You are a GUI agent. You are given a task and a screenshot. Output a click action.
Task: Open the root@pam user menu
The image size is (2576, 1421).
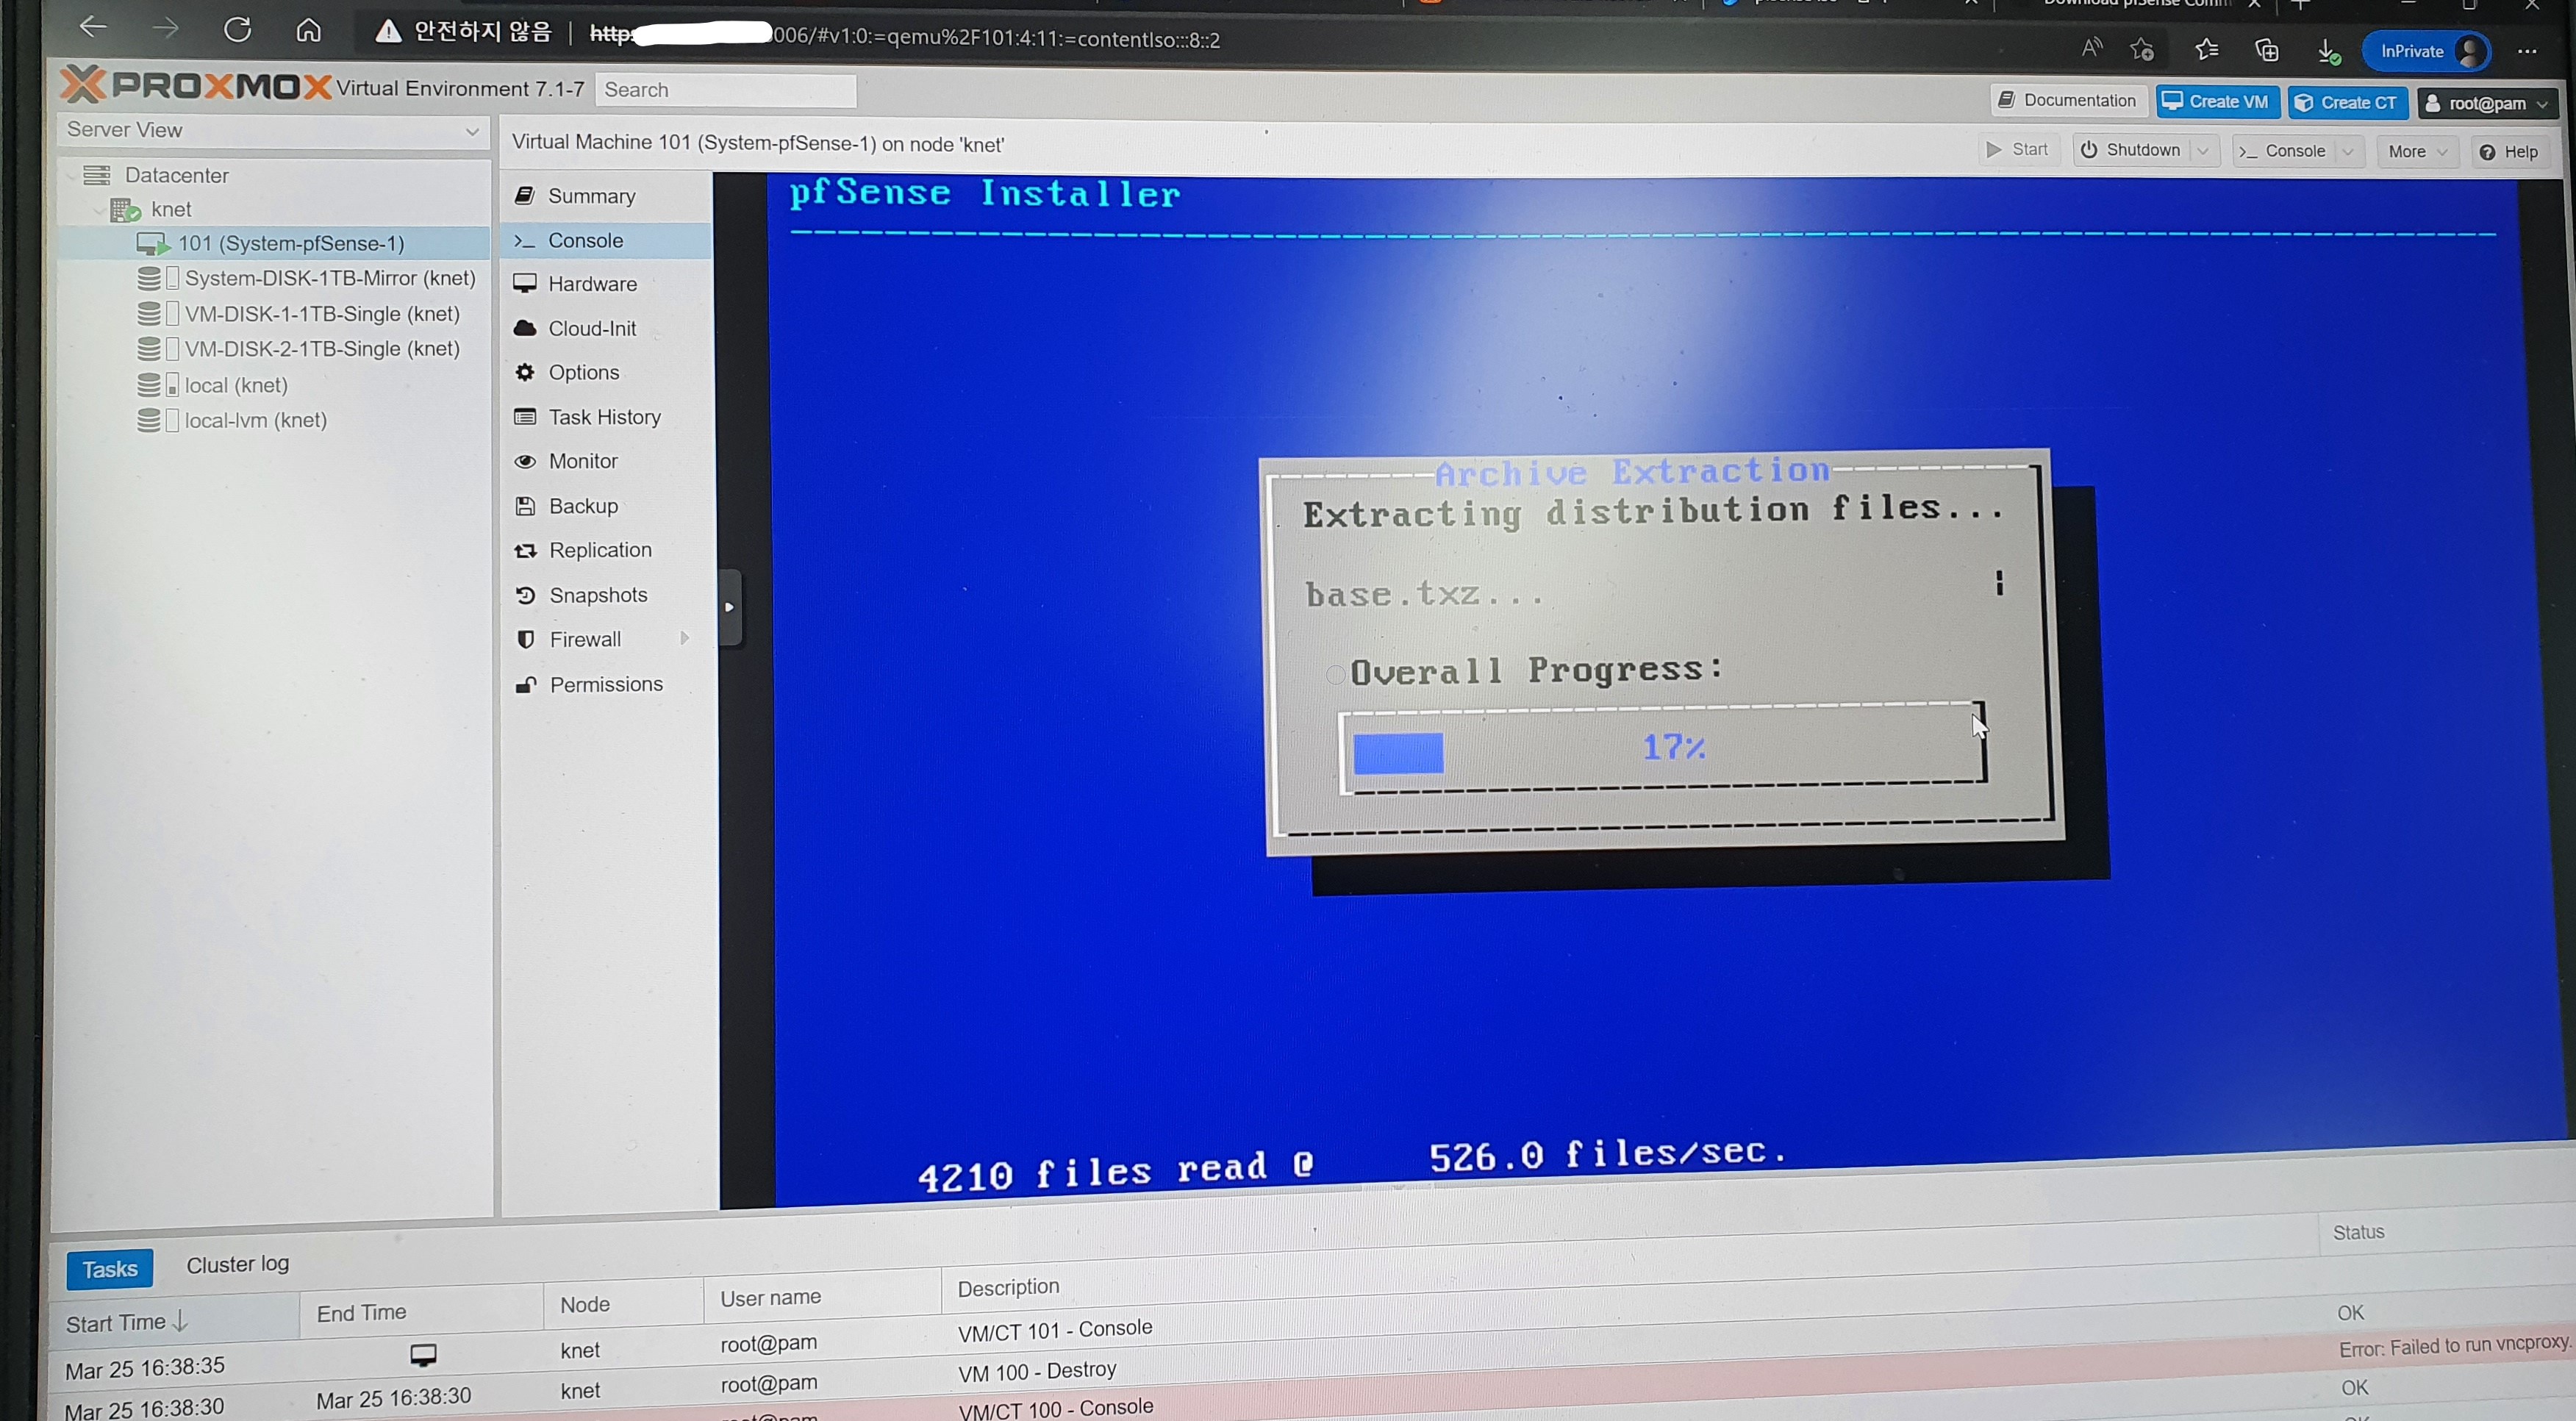(x=2487, y=104)
